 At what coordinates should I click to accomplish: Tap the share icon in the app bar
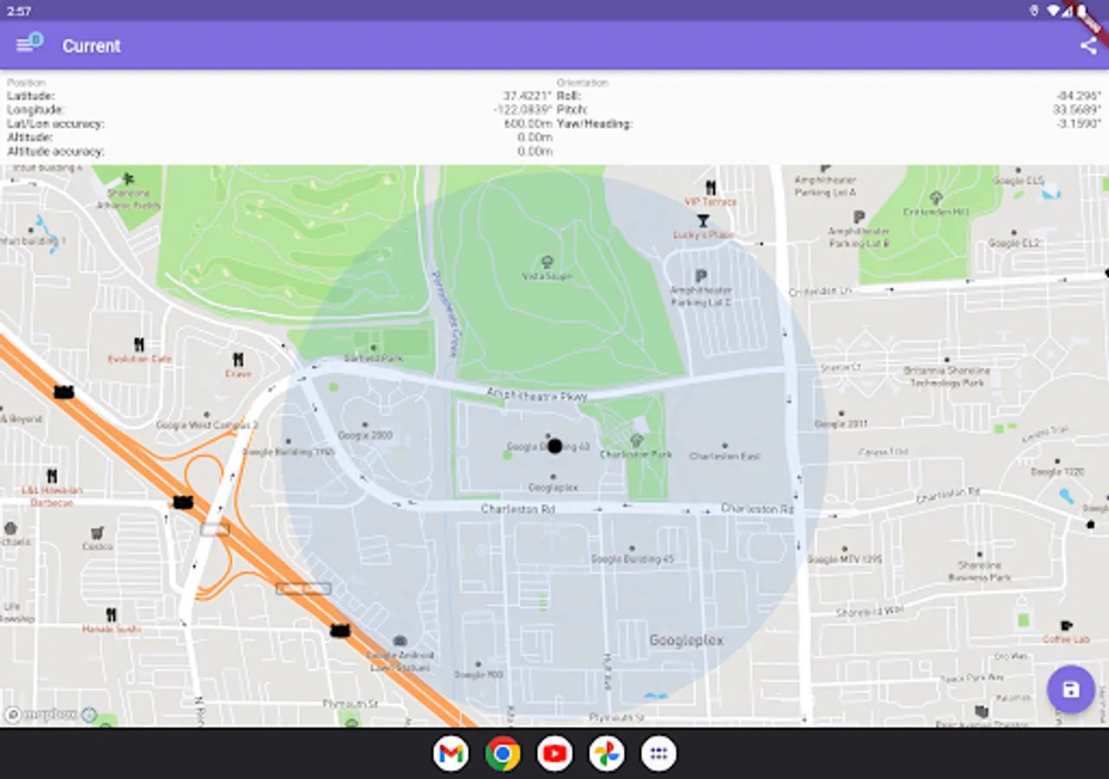[1088, 46]
